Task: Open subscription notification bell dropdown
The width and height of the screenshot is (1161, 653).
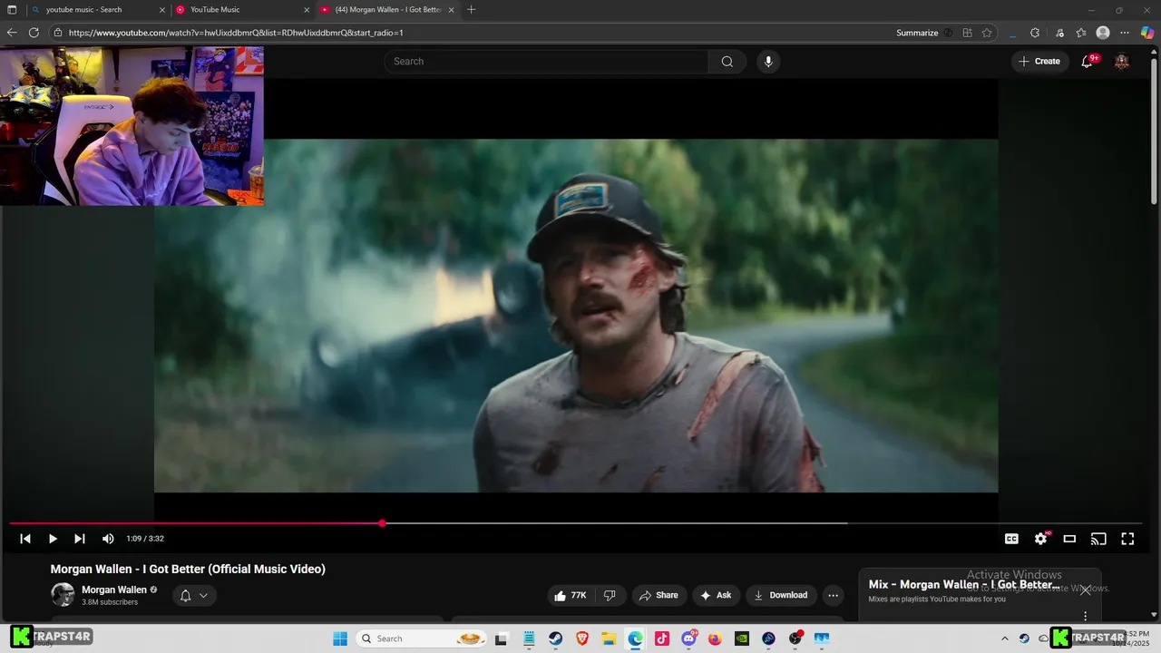Action: (194, 596)
